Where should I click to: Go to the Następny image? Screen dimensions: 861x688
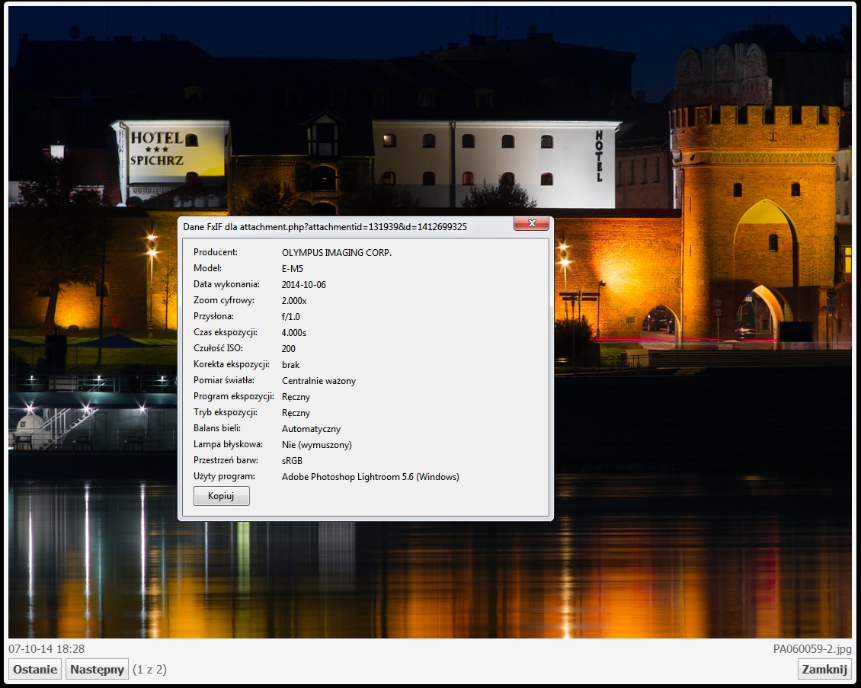97,670
